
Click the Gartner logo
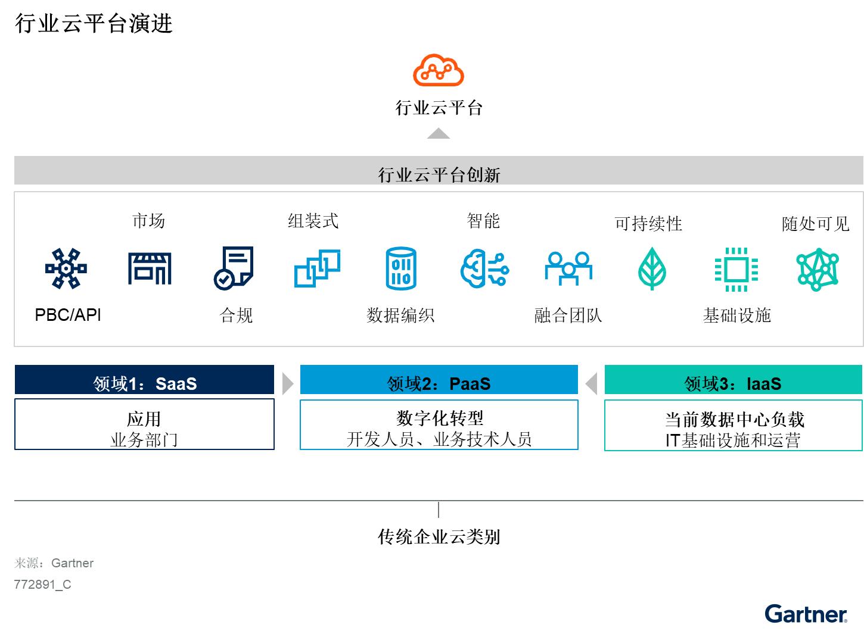[x=806, y=614]
